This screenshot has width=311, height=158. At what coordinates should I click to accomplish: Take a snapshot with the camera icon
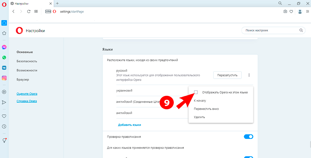[x=285, y=11]
